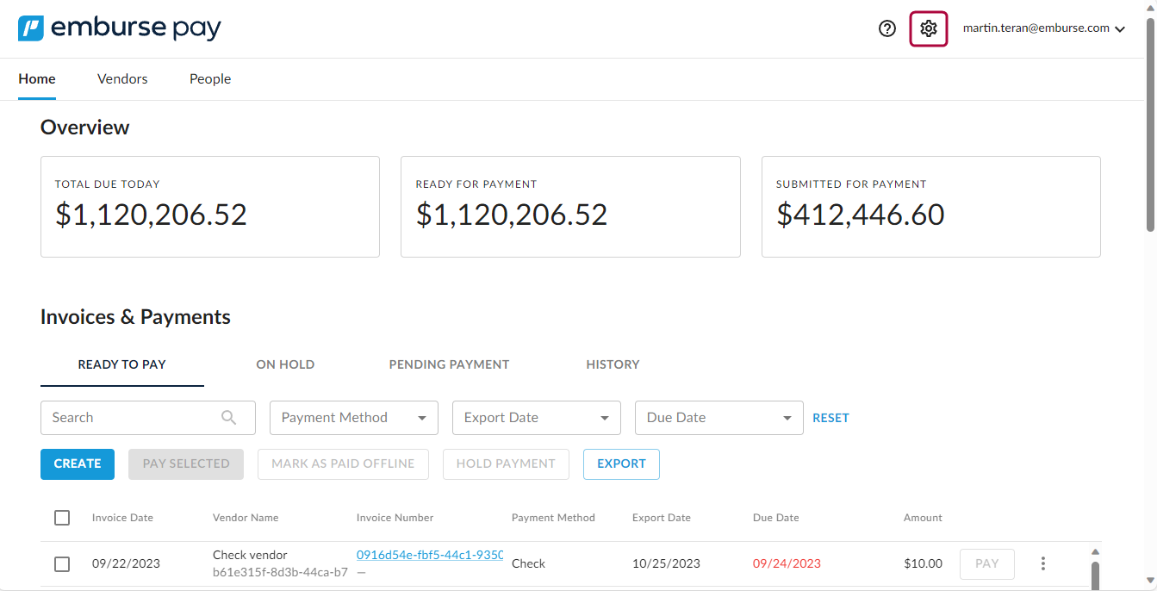Switch to the Vendors tab
Viewport: 1157px width, 591px height.
point(122,78)
